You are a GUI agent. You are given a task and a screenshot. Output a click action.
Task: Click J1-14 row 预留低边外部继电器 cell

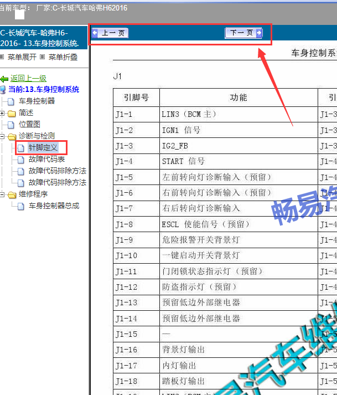coord(239,319)
